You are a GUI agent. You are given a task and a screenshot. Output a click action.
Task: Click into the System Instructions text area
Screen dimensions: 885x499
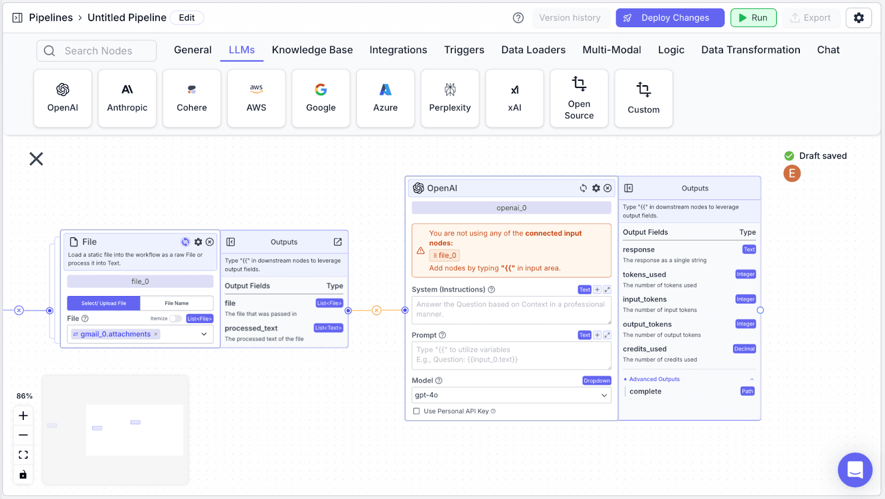[512, 310]
